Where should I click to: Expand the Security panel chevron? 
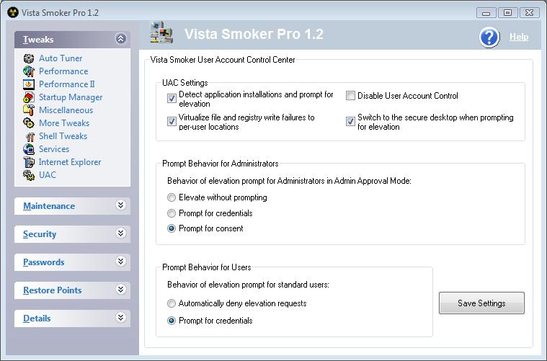(x=120, y=233)
